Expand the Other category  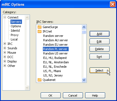click(x=5, y=66)
